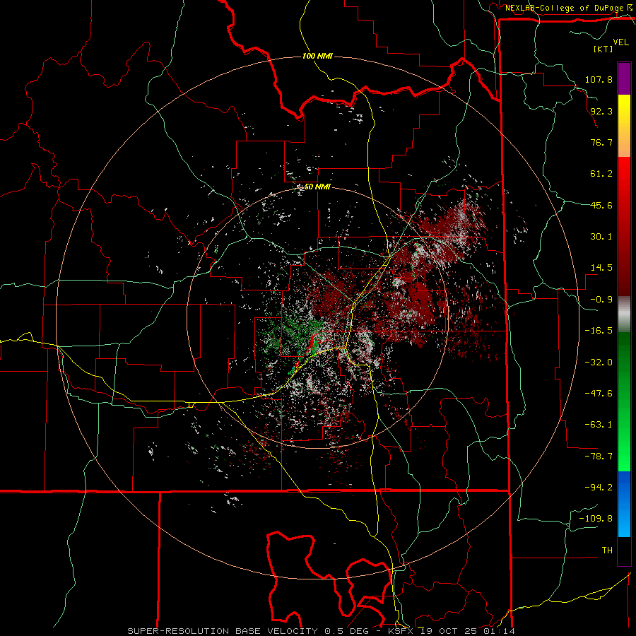
Task: Click the 14.5 legend value
Action: tap(601, 268)
